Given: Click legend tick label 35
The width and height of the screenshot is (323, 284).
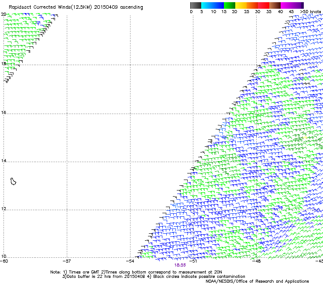Looking at the screenshot, I should [x=269, y=12].
